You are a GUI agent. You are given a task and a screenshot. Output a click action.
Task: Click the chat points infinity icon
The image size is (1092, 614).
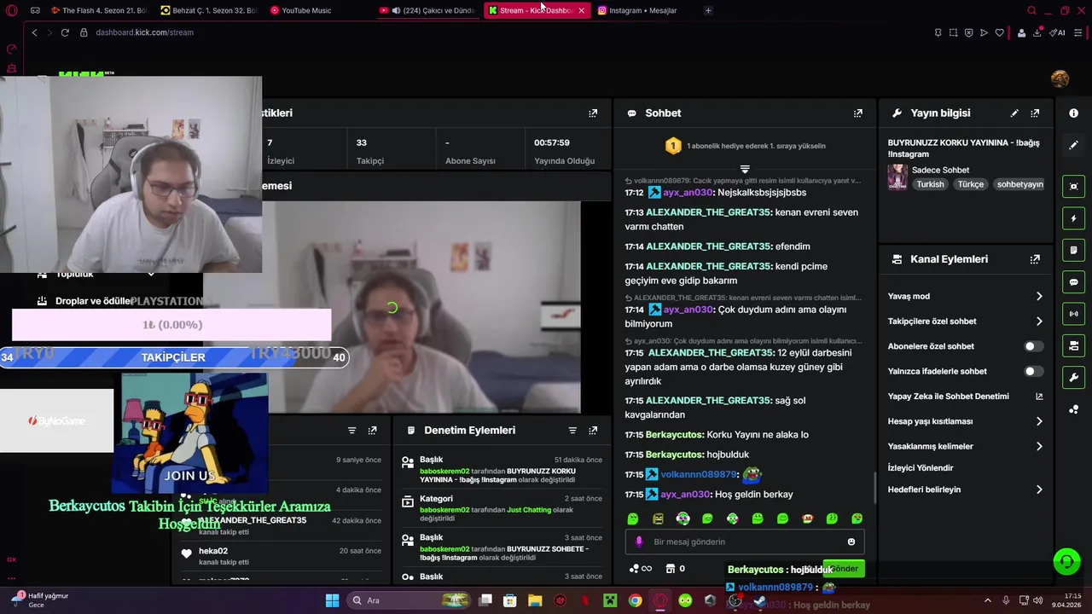coord(640,569)
